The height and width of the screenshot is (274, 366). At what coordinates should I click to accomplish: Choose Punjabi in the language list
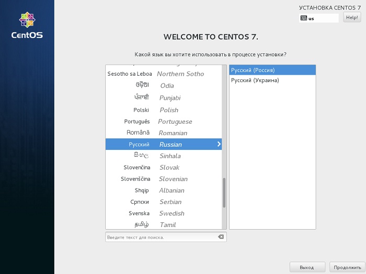tap(163, 98)
